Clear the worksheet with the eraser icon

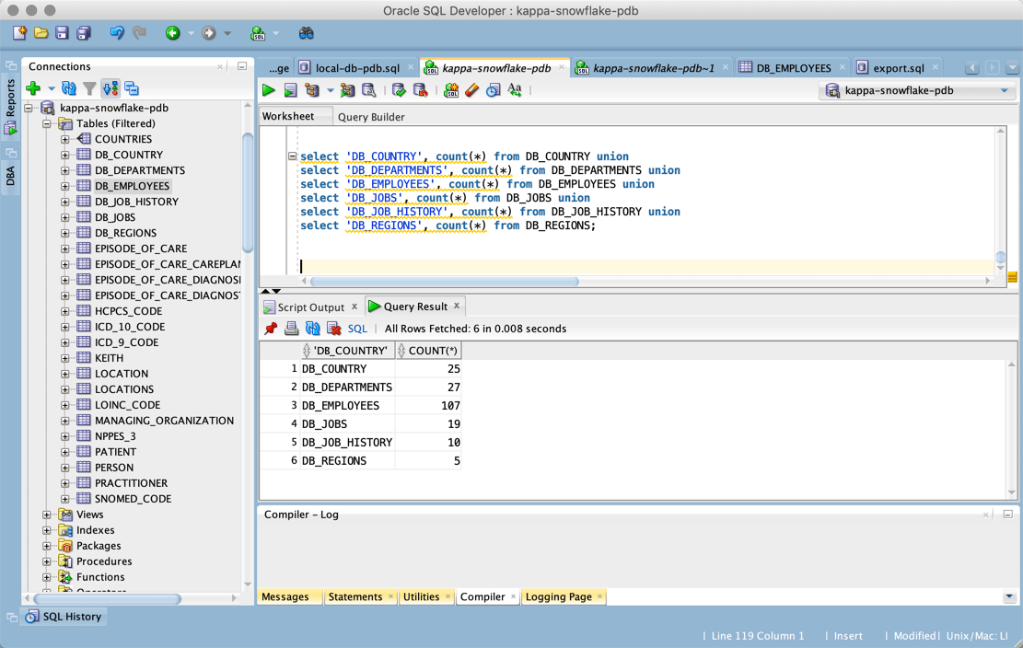472,90
